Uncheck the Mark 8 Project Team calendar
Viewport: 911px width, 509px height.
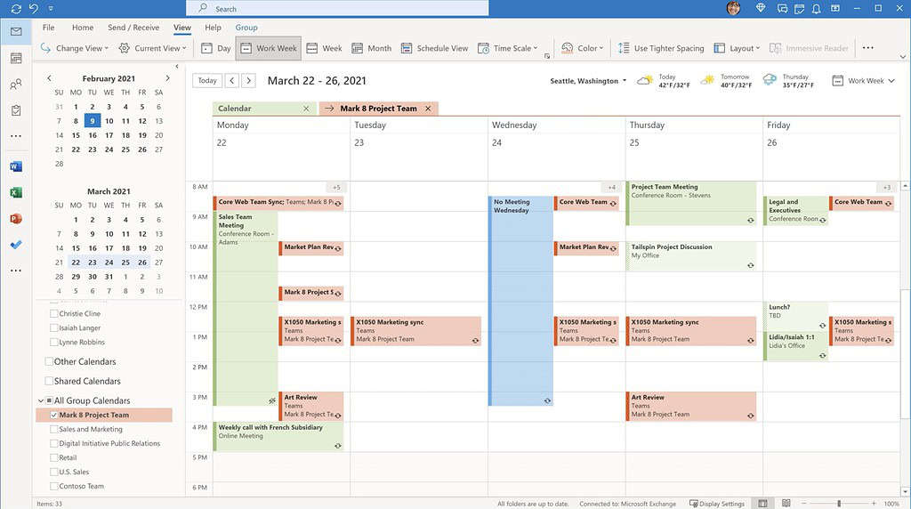click(53, 415)
